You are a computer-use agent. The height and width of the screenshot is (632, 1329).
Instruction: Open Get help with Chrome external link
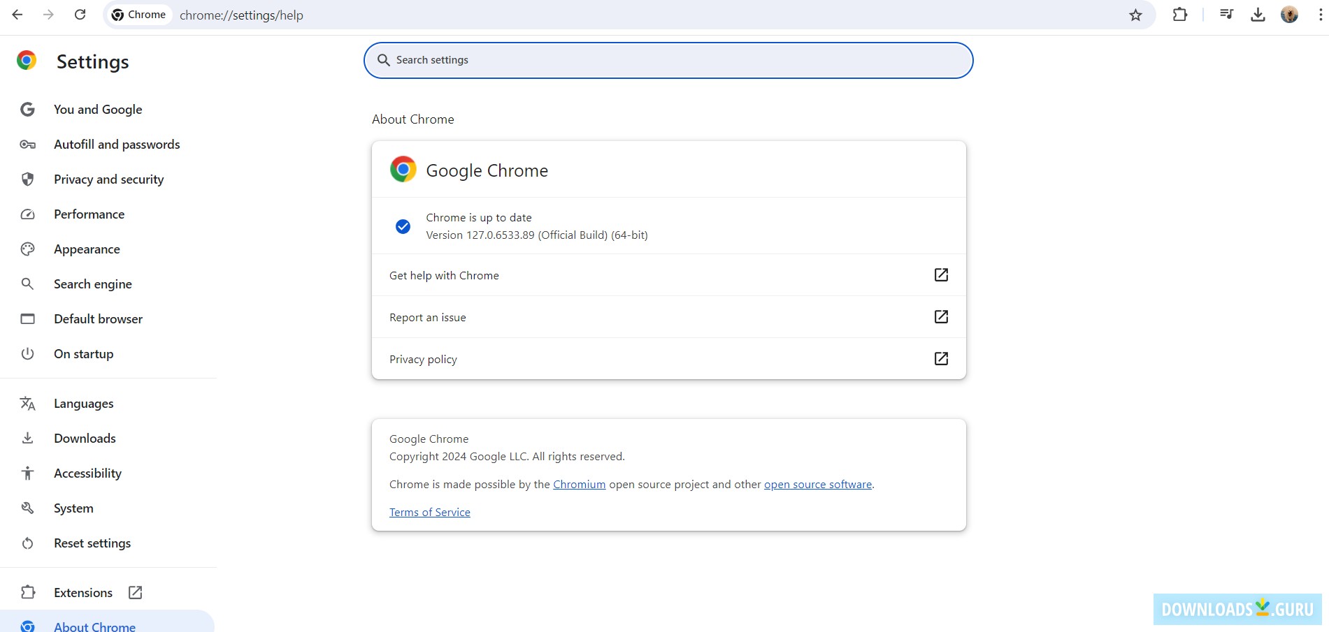click(x=941, y=275)
